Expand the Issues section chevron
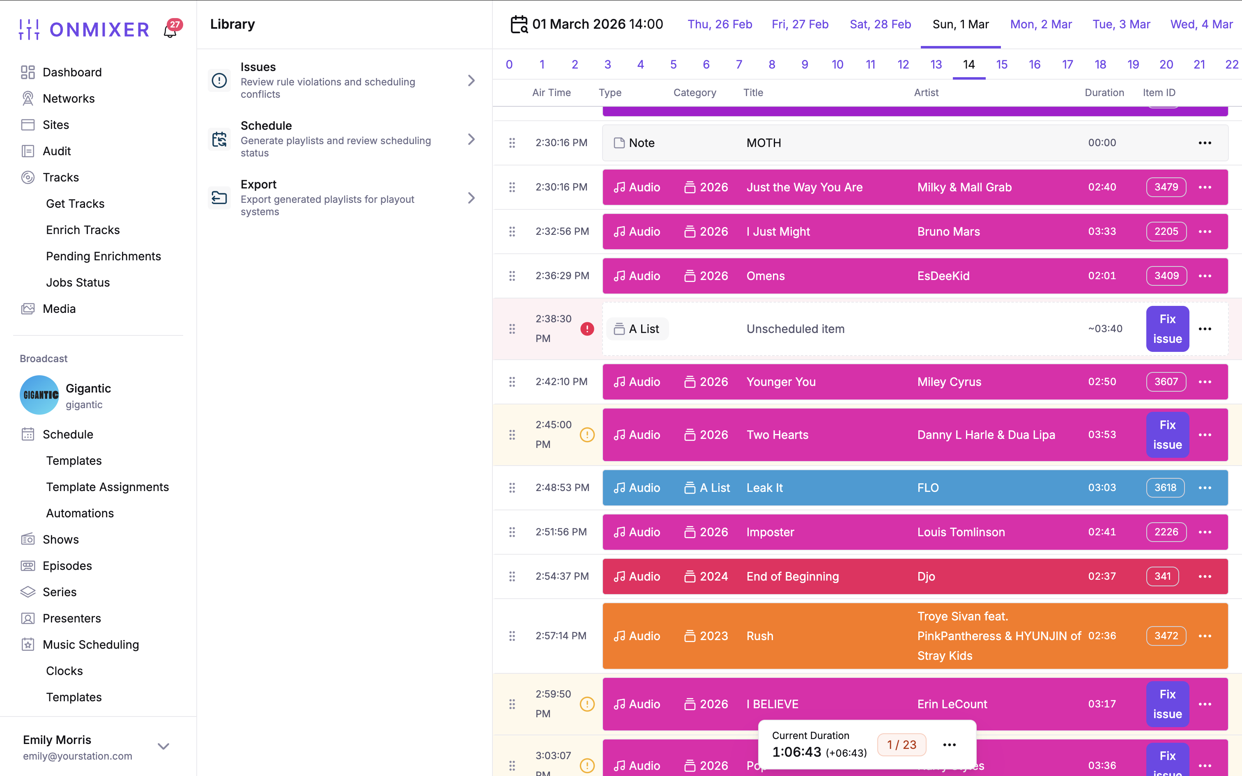The height and width of the screenshot is (776, 1242). [471, 80]
